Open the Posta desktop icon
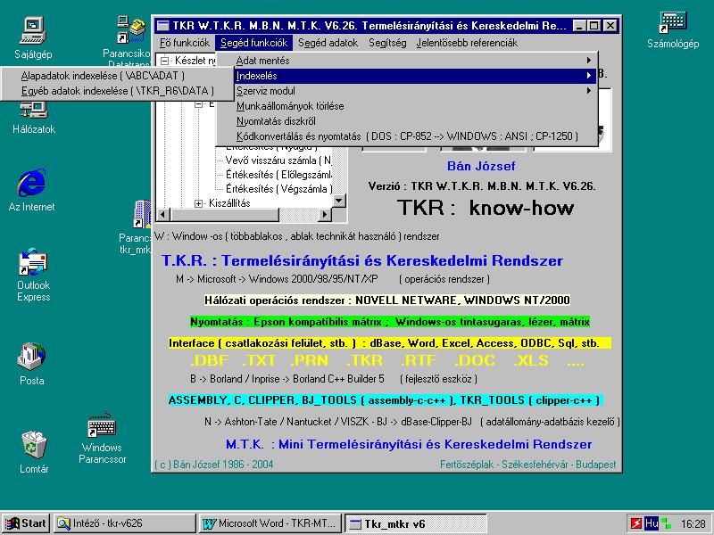Image resolution: width=714 pixels, height=535 pixels. (32, 364)
